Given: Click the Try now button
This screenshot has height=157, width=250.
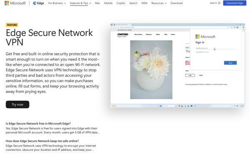Looking at the screenshot, I should click(x=17, y=105).
